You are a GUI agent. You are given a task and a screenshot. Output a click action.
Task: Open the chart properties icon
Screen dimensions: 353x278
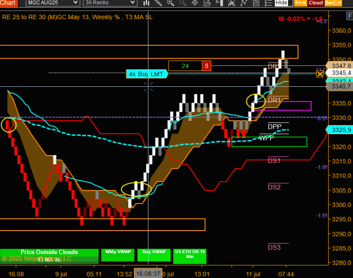tap(256, 3)
